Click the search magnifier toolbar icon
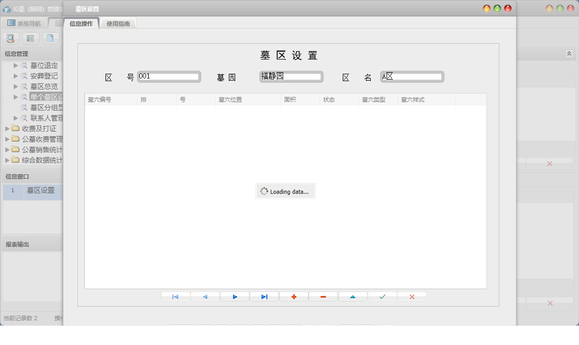579x345 pixels. click(11, 38)
